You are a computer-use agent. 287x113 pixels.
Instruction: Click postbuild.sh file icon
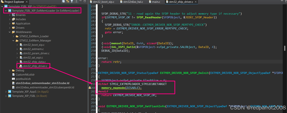coord(13,79)
